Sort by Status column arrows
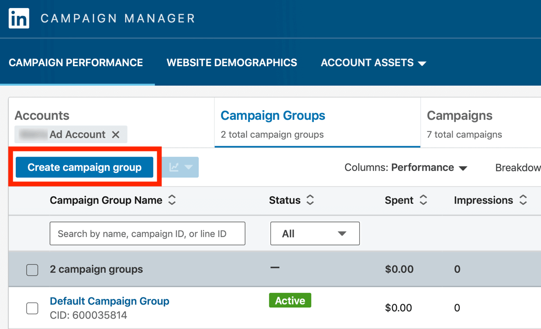 pos(310,200)
